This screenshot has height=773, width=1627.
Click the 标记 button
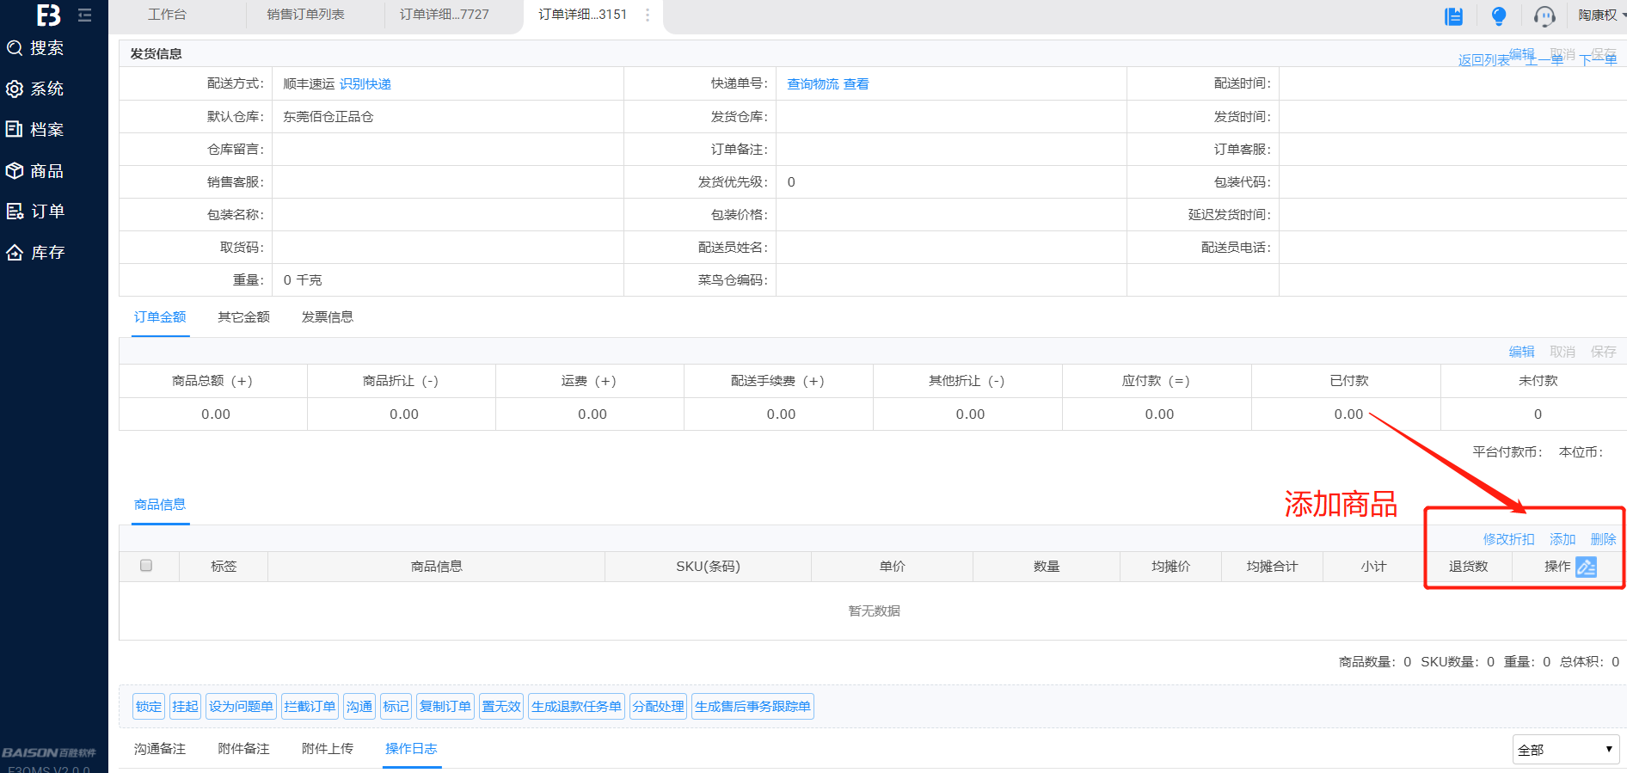pyautogui.click(x=396, y=707)
